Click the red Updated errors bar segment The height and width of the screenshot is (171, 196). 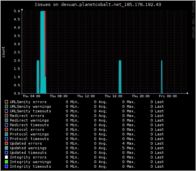pyautogui.click(x=45, y=44)
